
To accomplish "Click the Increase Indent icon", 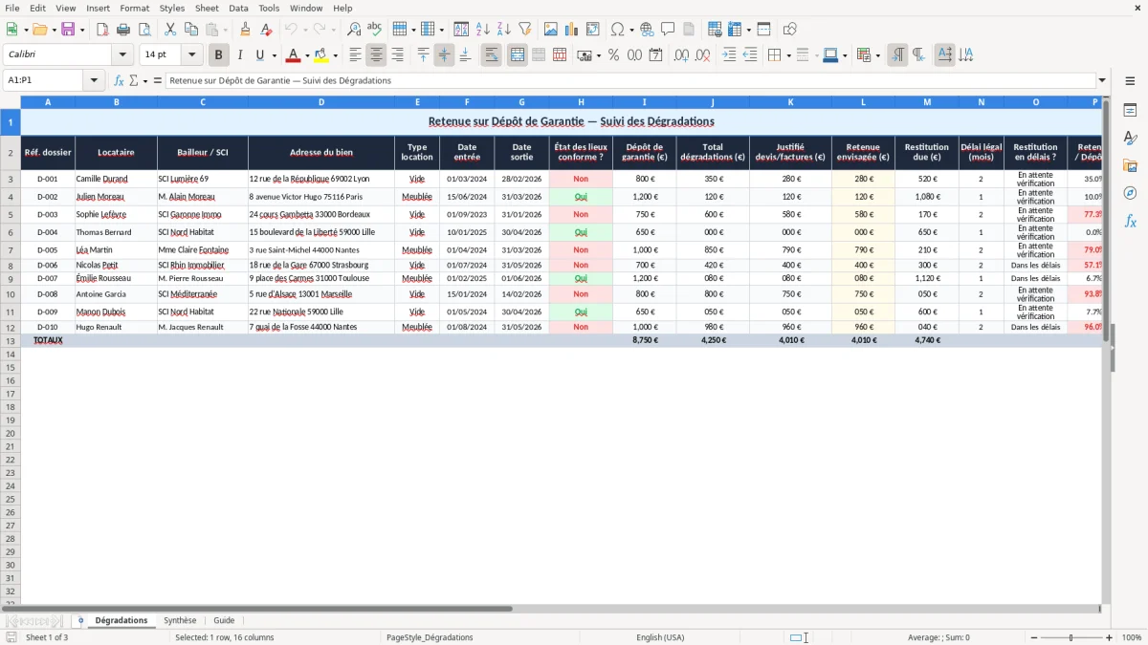I will (729, 55).
